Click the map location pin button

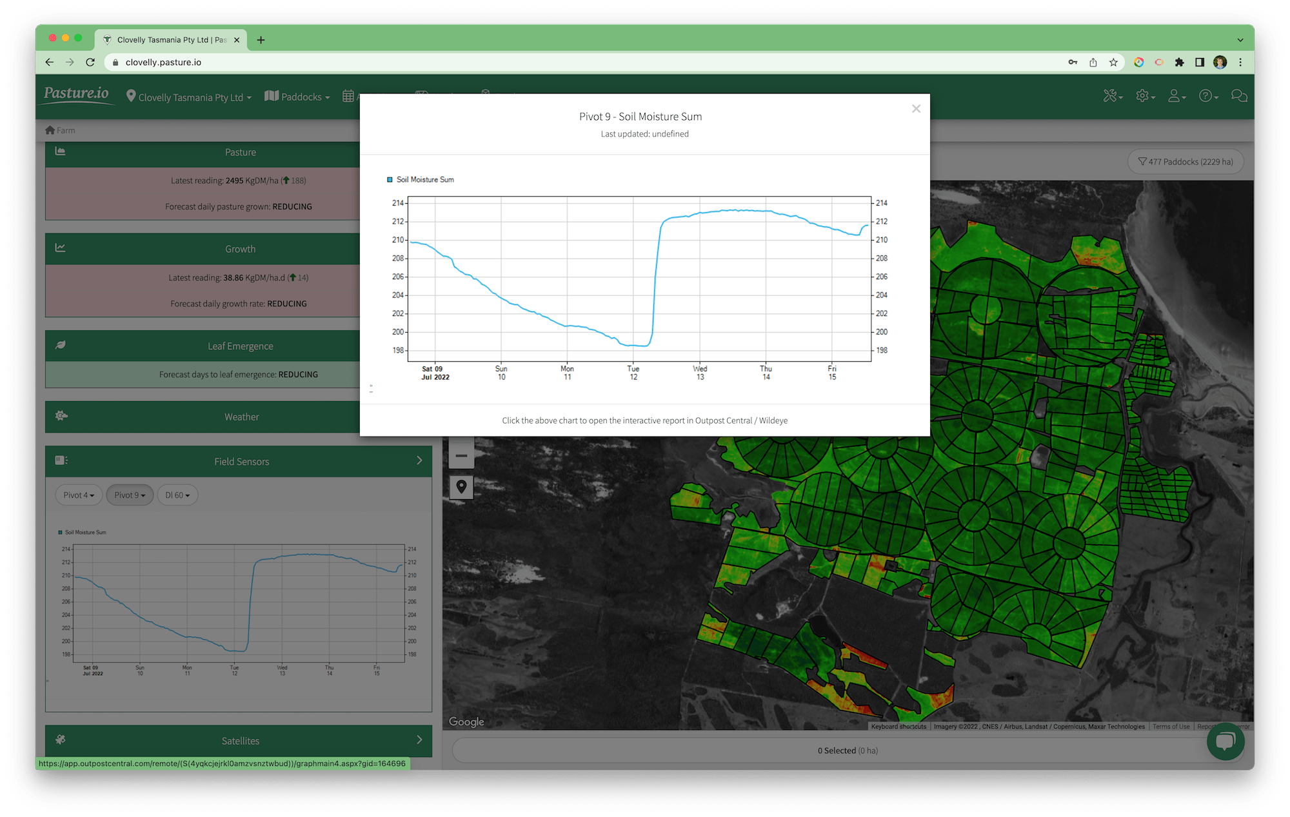461,487
